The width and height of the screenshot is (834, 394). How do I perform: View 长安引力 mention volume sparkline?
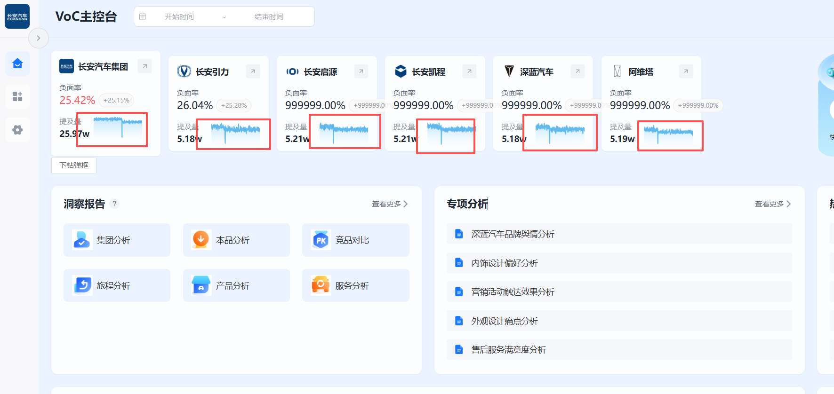tap(235, 134)
